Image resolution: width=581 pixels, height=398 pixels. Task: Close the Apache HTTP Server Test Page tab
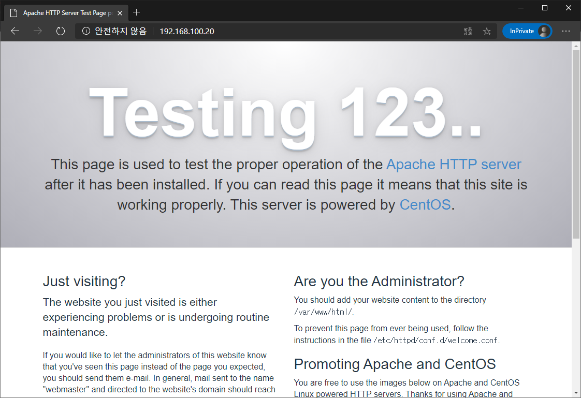(120, 13)
